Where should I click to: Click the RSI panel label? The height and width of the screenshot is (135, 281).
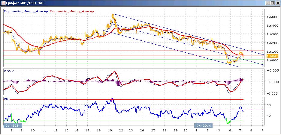[x=7, y=99]
